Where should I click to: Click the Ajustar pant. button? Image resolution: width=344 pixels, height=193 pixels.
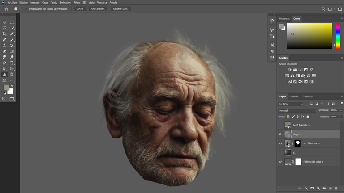click(x=98, y=9)
